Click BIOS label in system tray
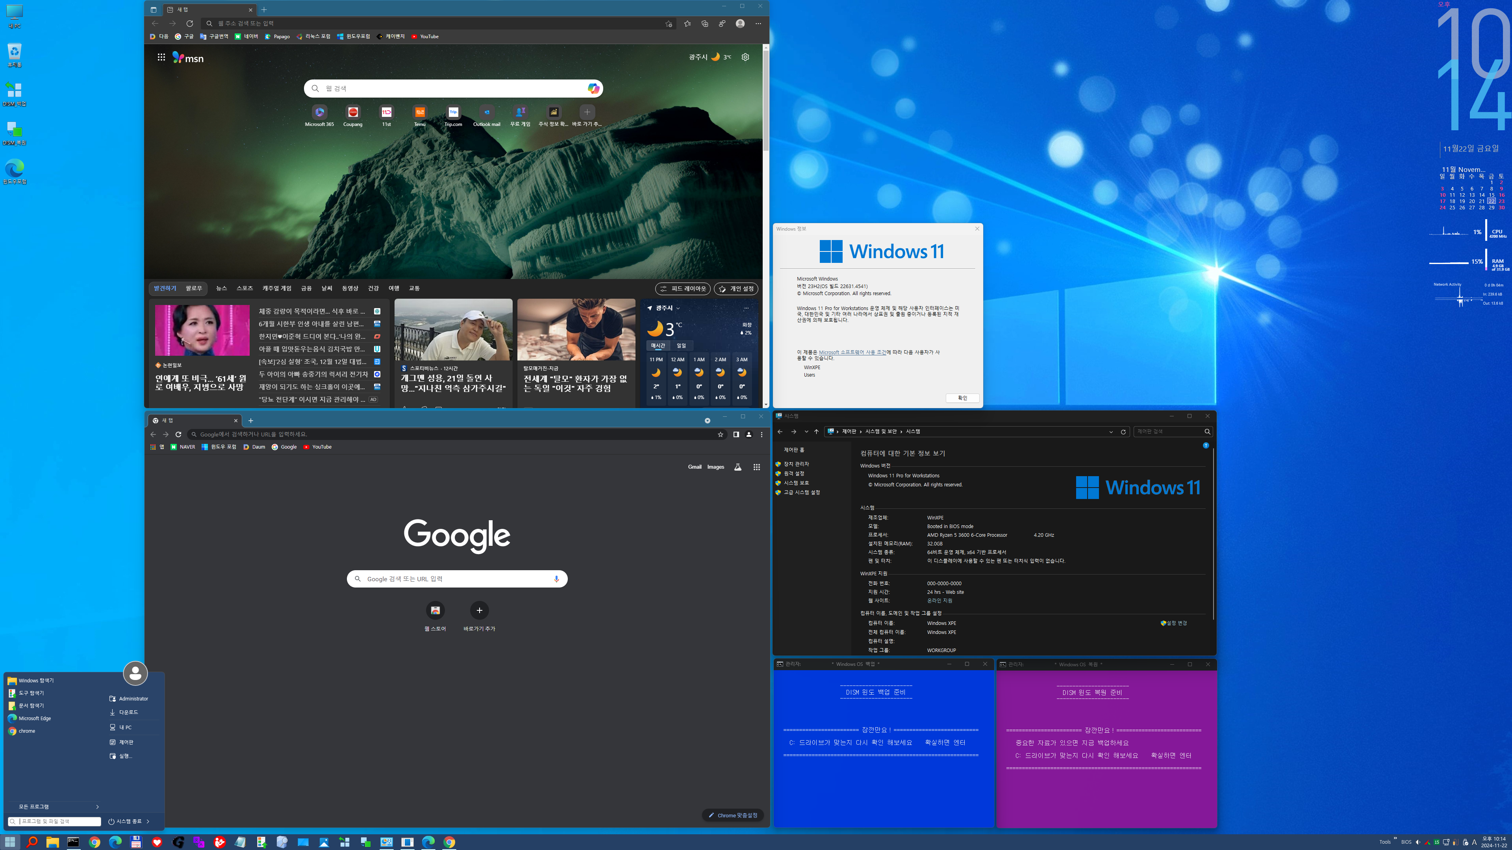The width and height of the screenshot is (1512, 850). pyautogui.click(x=1406, y=842)
